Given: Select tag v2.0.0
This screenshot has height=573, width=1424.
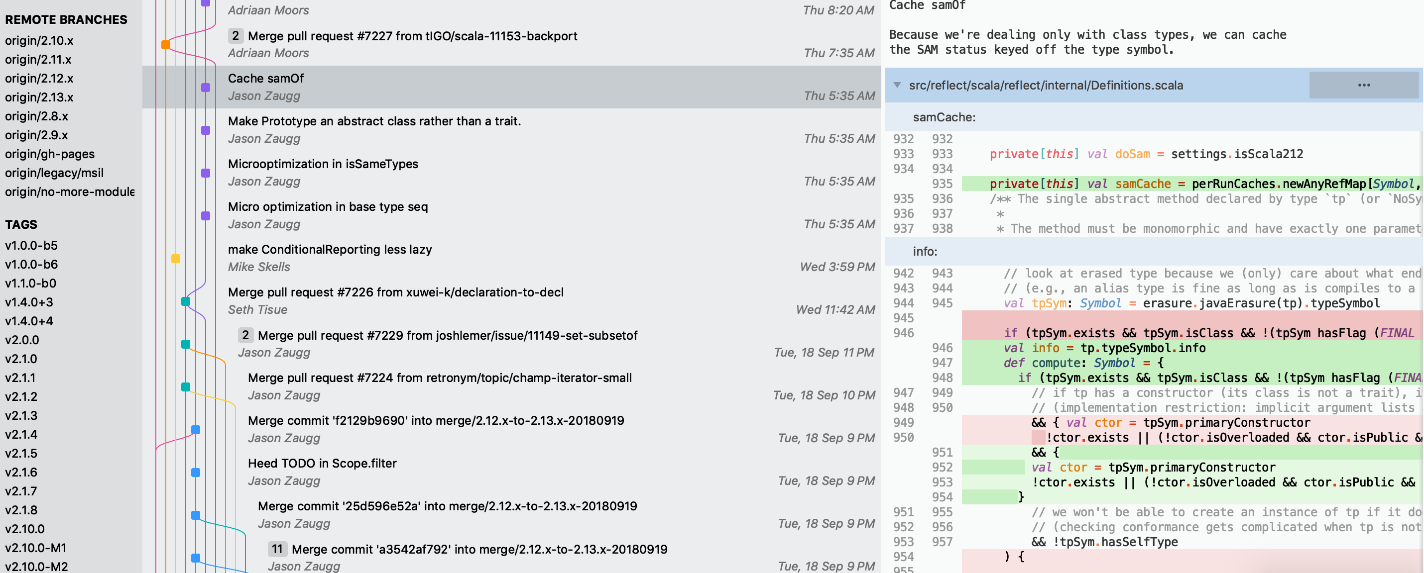Looking at the screenshot, I should point(22,340).
